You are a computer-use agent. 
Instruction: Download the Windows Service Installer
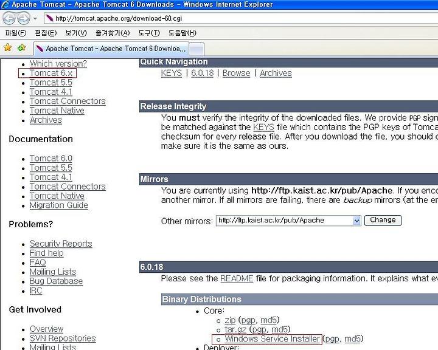click(x=272, y=339)
